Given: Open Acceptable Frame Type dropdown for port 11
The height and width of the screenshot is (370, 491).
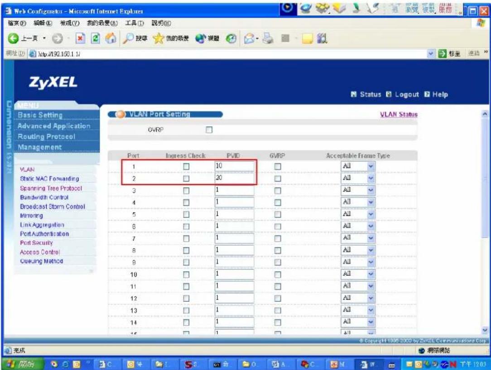Looking at the screenshot, I should coord(357,286).
